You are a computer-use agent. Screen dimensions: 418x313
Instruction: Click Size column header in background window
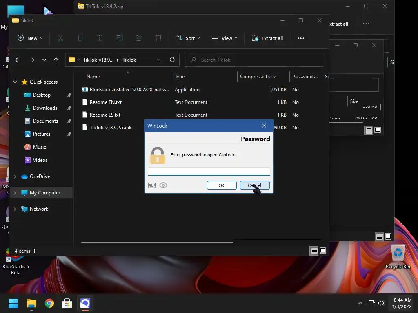click(354, 101)
